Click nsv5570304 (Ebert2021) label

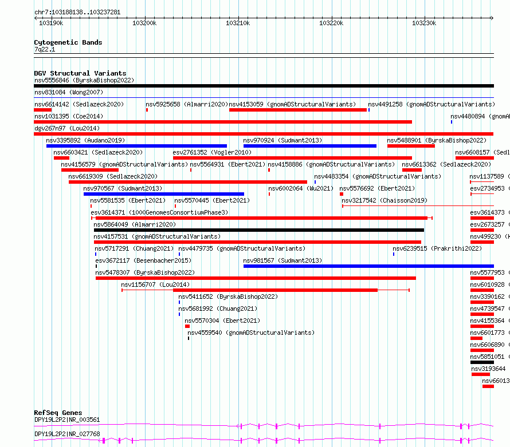tap(222, 321)
